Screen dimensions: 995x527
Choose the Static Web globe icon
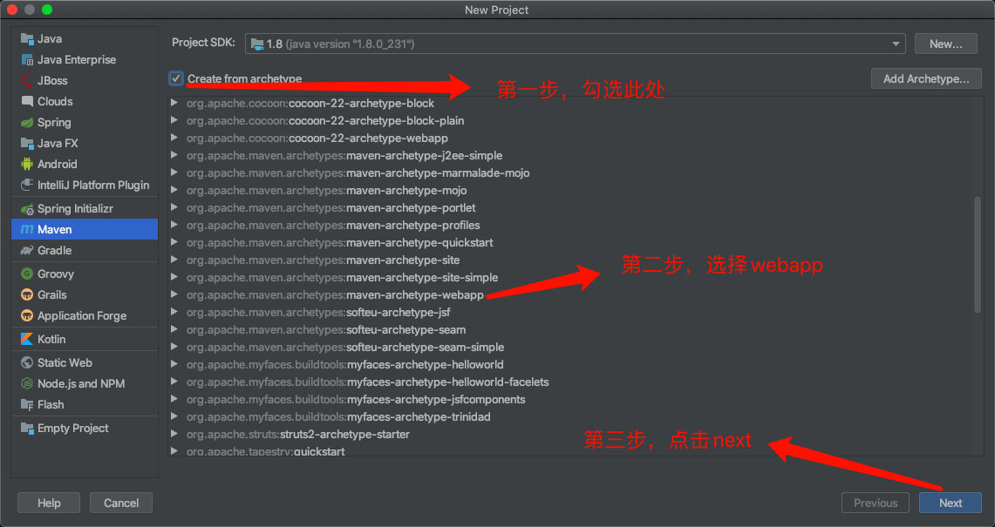pyautogui.click(x=27, y=362)
